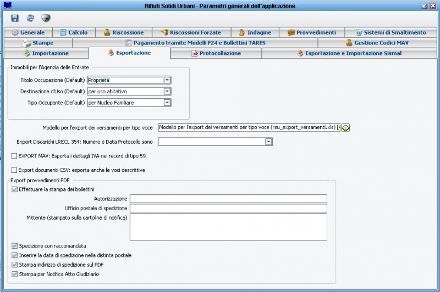Open the Riscossione tab
440x292 pixels.
pyautogui.click(x=124, y=32)
